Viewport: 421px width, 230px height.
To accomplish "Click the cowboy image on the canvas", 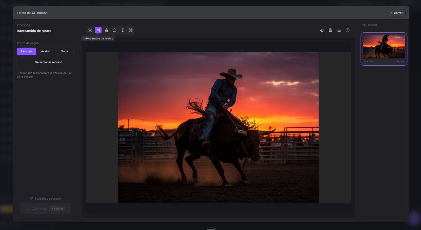I will 218,127.
